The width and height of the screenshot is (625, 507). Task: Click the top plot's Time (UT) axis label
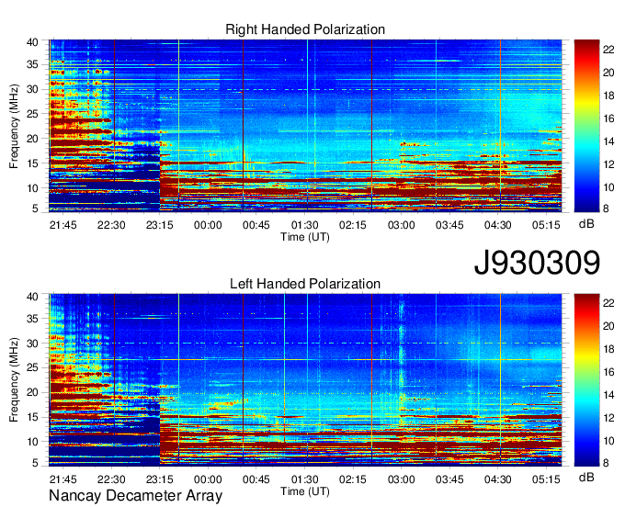pyautogui.click(x=305, y=237)
